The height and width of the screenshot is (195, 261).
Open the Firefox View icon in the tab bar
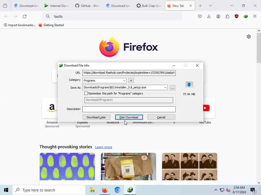point(5,6)
